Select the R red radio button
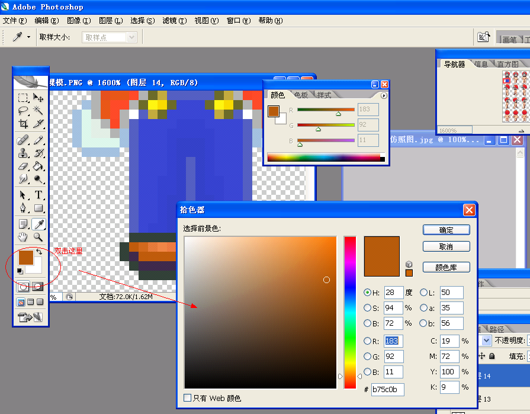 [367, 341]
